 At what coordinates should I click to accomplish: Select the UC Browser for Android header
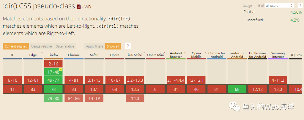[258, 55]
